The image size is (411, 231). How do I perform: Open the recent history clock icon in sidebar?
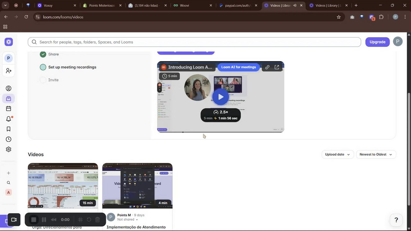pyautogui.click(x=9, y=139)
